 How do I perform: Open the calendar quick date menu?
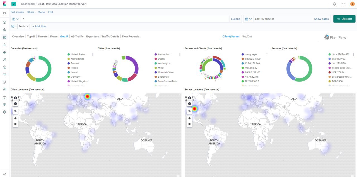tap(249, 19)
